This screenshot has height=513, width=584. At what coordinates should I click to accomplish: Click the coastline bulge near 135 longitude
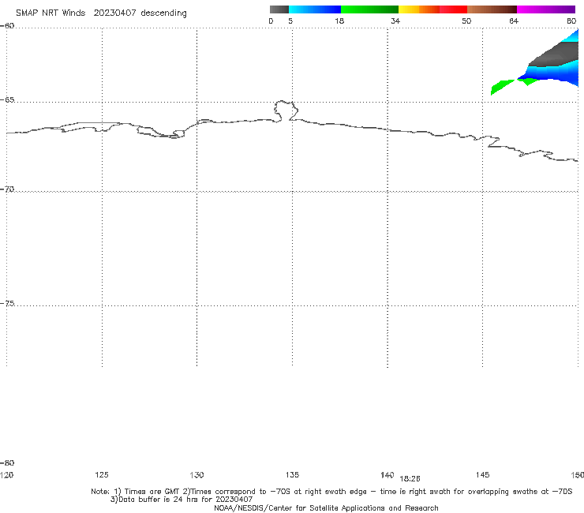click(286, 110)
